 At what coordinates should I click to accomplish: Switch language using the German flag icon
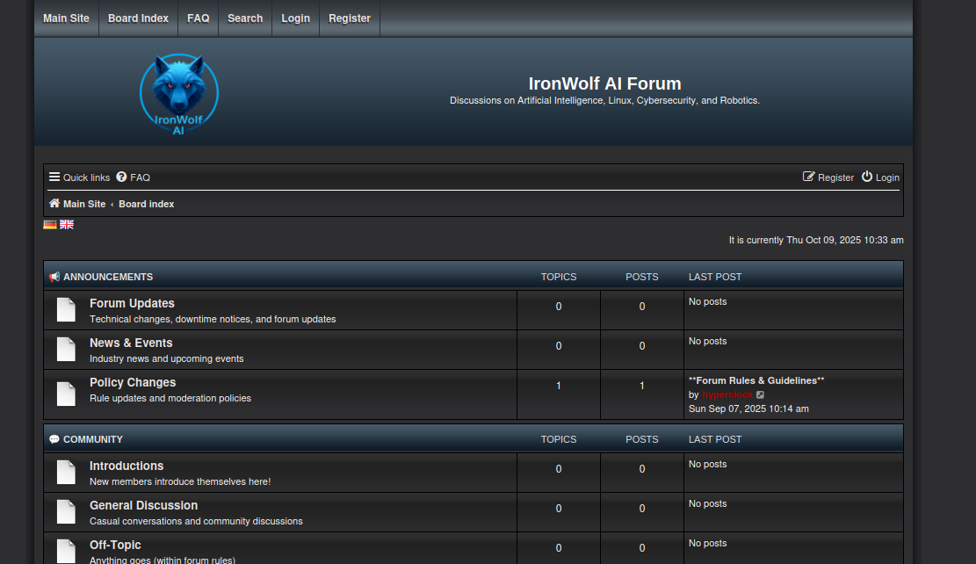49,225
